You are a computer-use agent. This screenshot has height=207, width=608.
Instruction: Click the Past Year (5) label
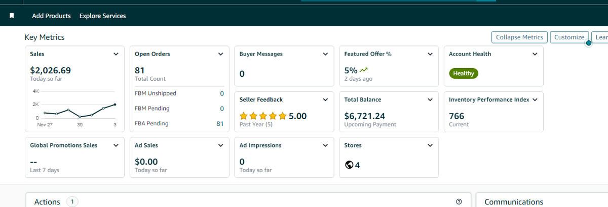[256, 124]
